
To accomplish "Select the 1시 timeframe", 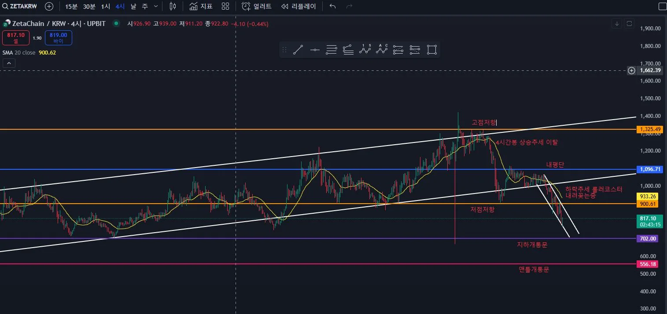I will [x=106, y=7].
